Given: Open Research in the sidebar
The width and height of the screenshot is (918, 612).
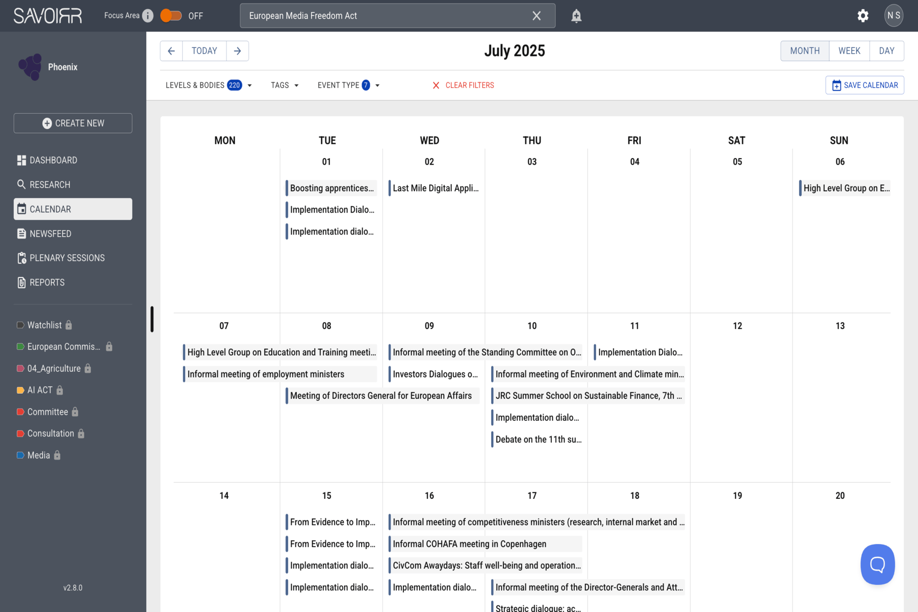Looking at the screenshot, I should click(x=73, y=185).
